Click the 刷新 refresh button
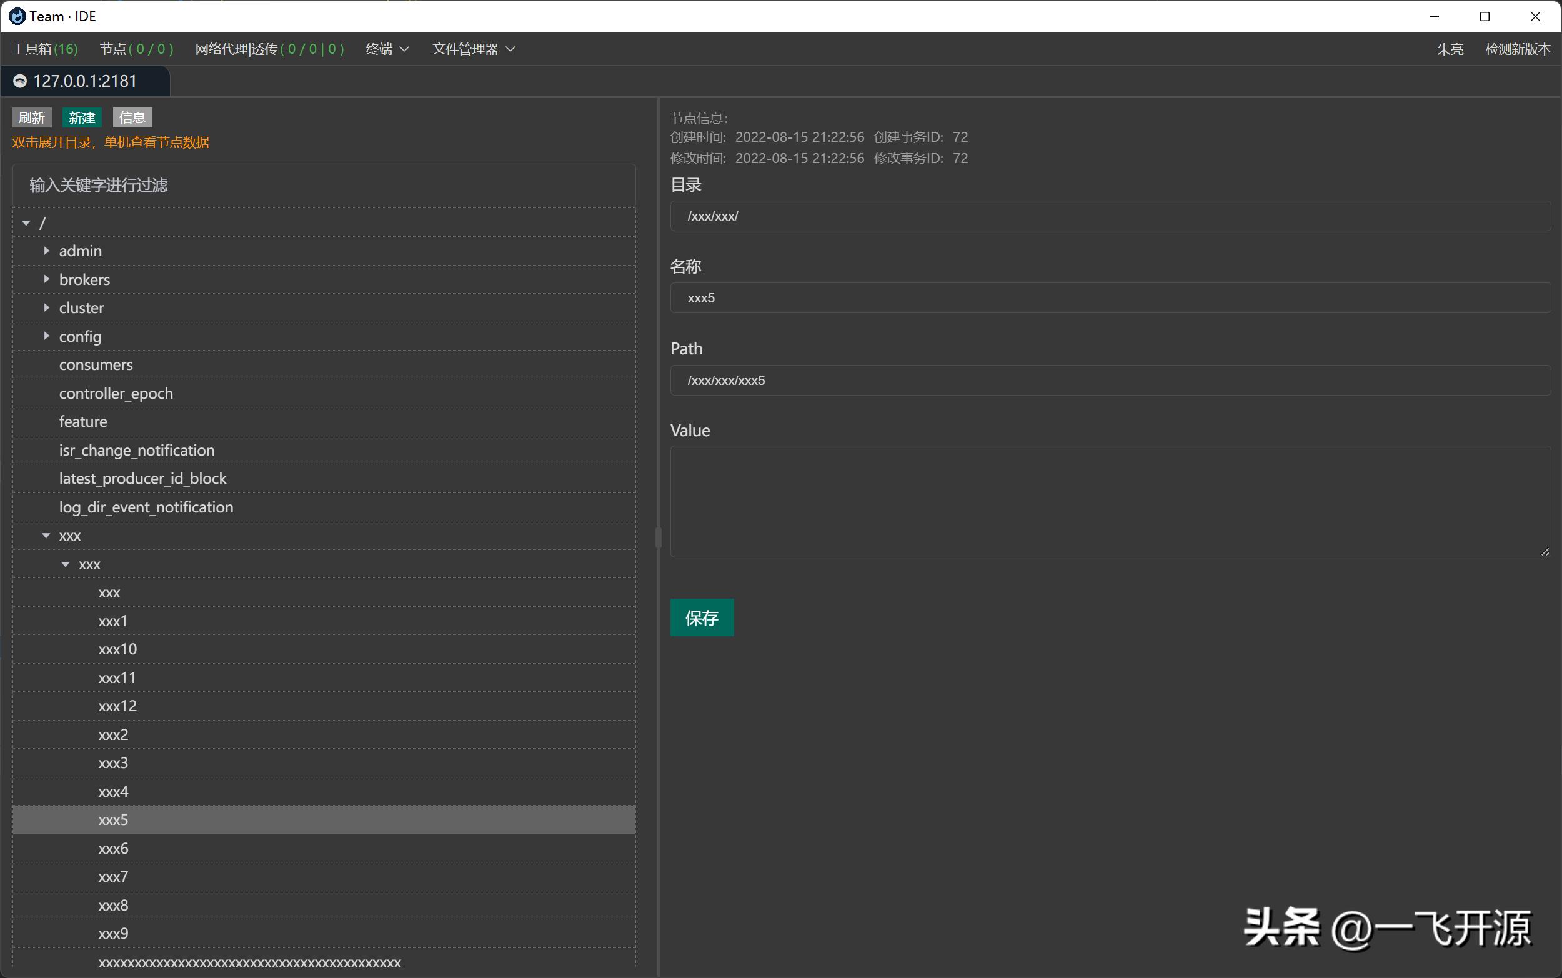Viewport: 1562px width, 978px height. pyautogui.click(x=32, y=117)
